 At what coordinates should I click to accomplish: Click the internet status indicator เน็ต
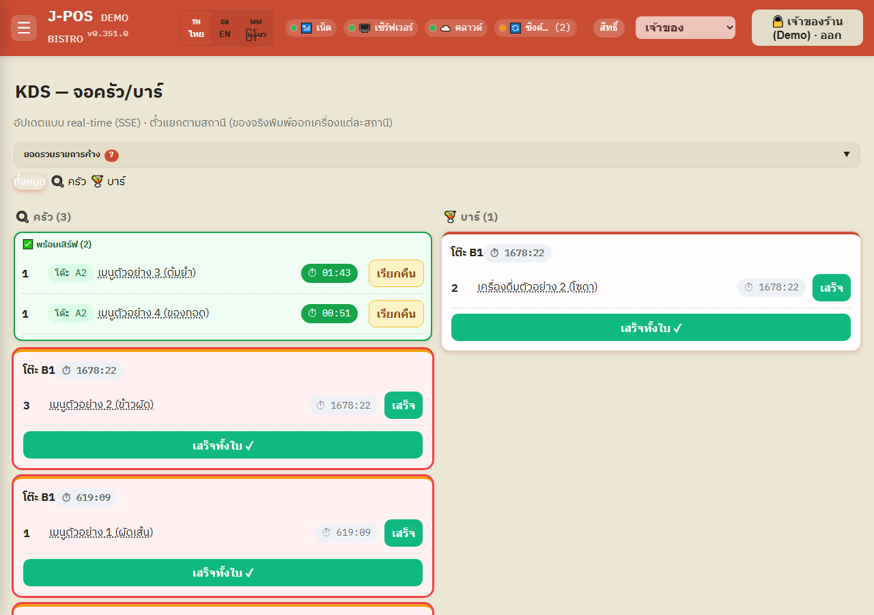[311, 28]
